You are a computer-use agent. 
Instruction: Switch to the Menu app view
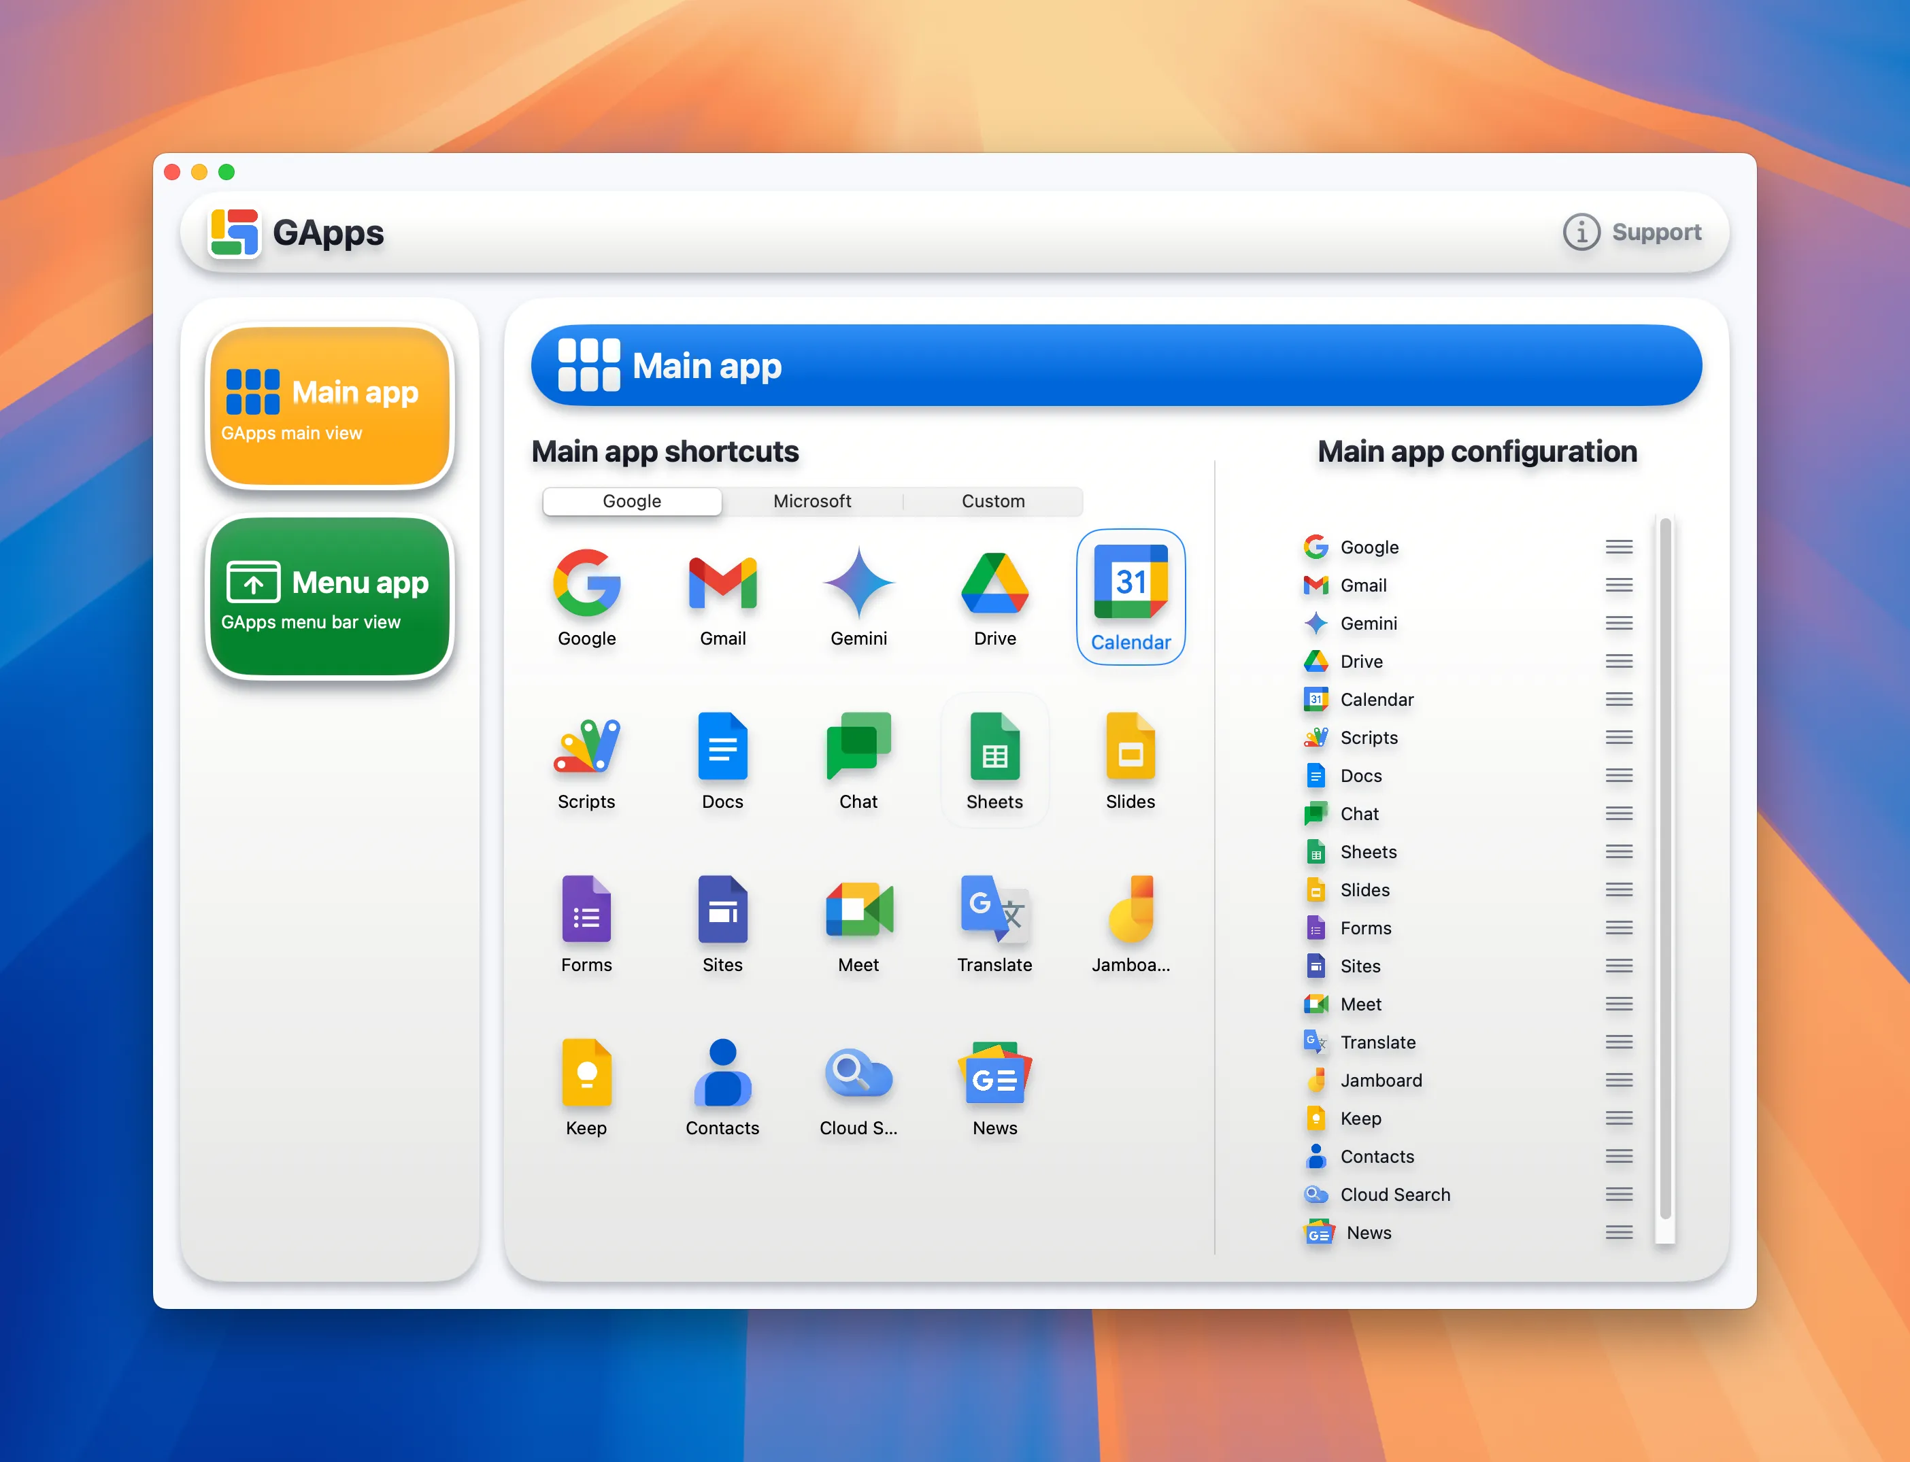pos(329,597)
